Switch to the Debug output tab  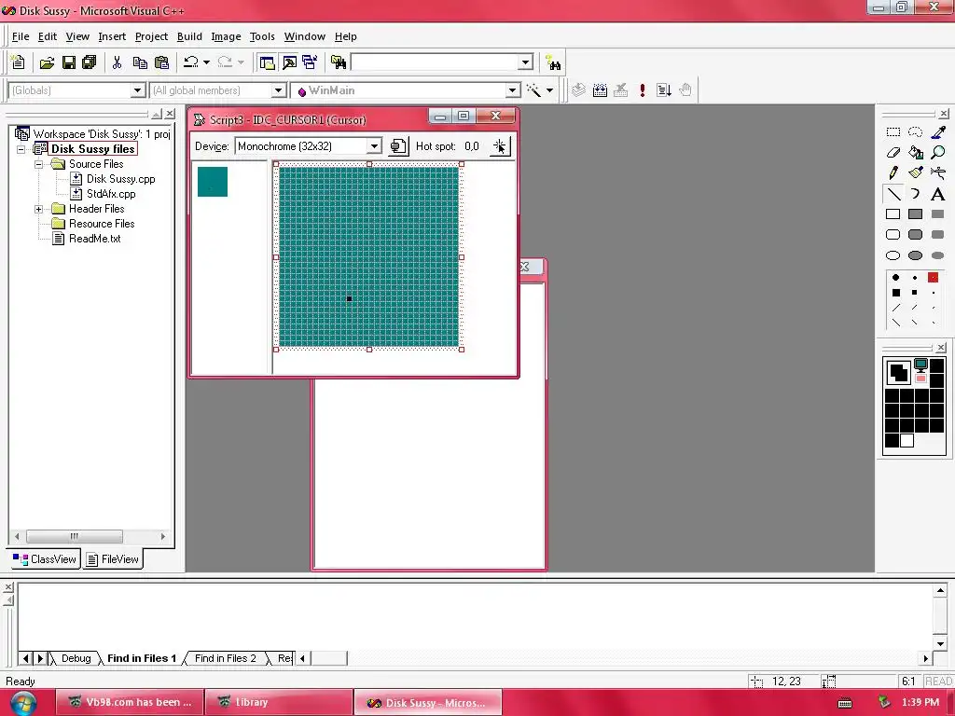(76, 658)
